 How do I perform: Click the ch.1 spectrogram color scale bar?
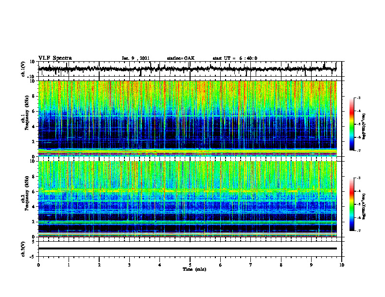tap(352, 124)
